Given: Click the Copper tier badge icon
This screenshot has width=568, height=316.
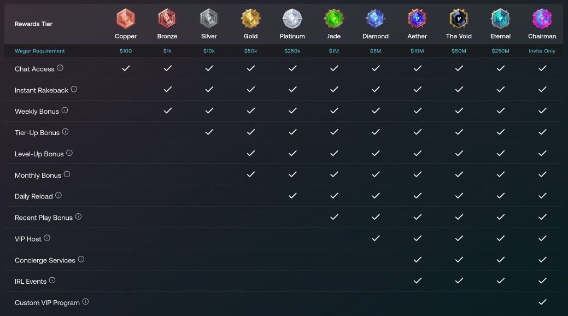Looking at the screenshot, I should (126, 19).
